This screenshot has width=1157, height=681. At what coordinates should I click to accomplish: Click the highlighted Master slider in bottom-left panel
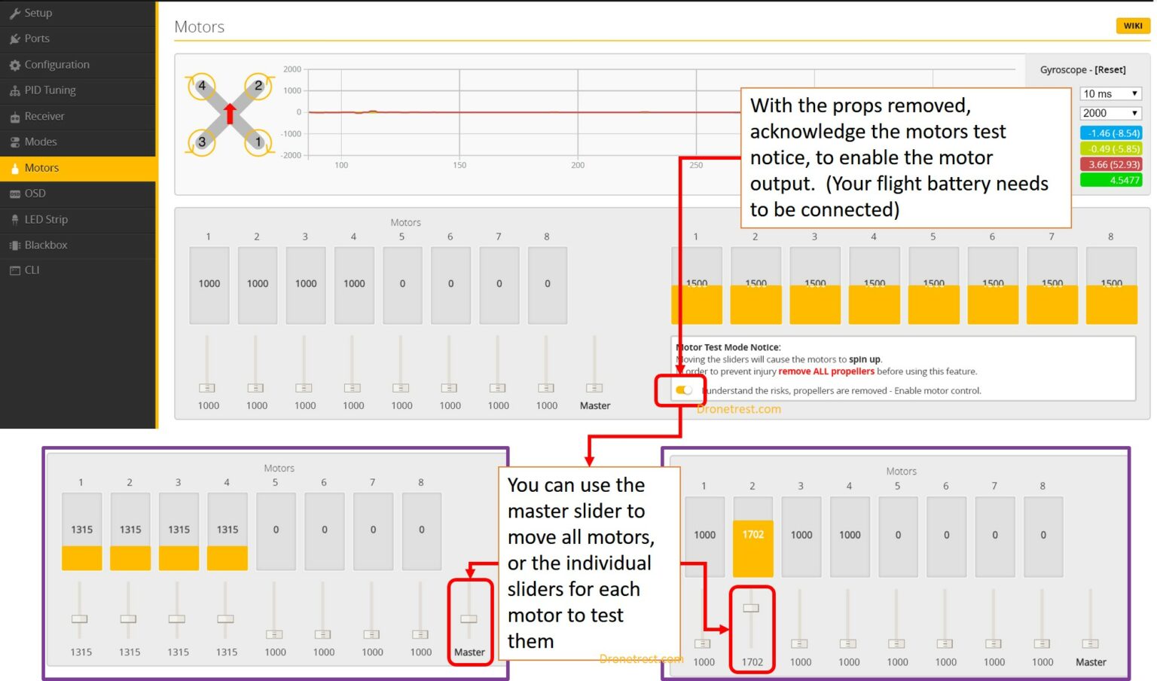tap(469, 618)
